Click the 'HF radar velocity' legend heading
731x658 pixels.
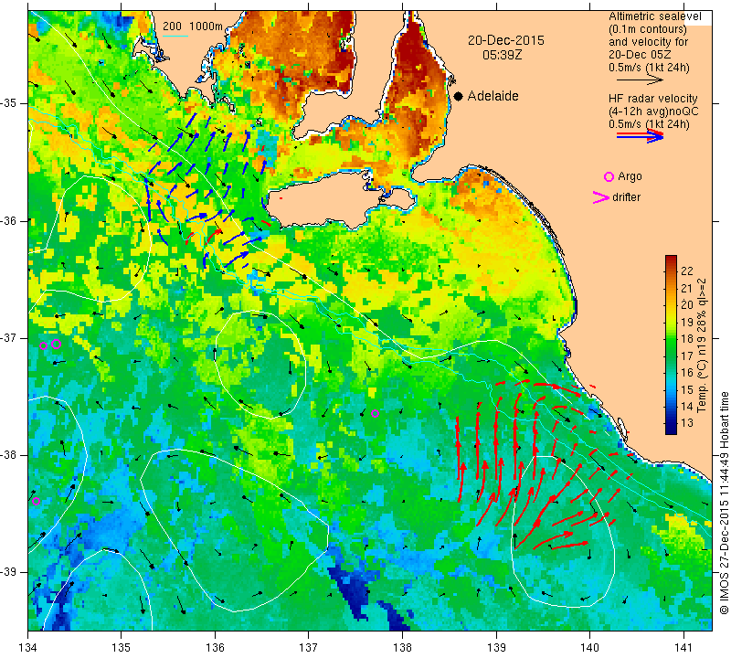[x=652, y=99]
